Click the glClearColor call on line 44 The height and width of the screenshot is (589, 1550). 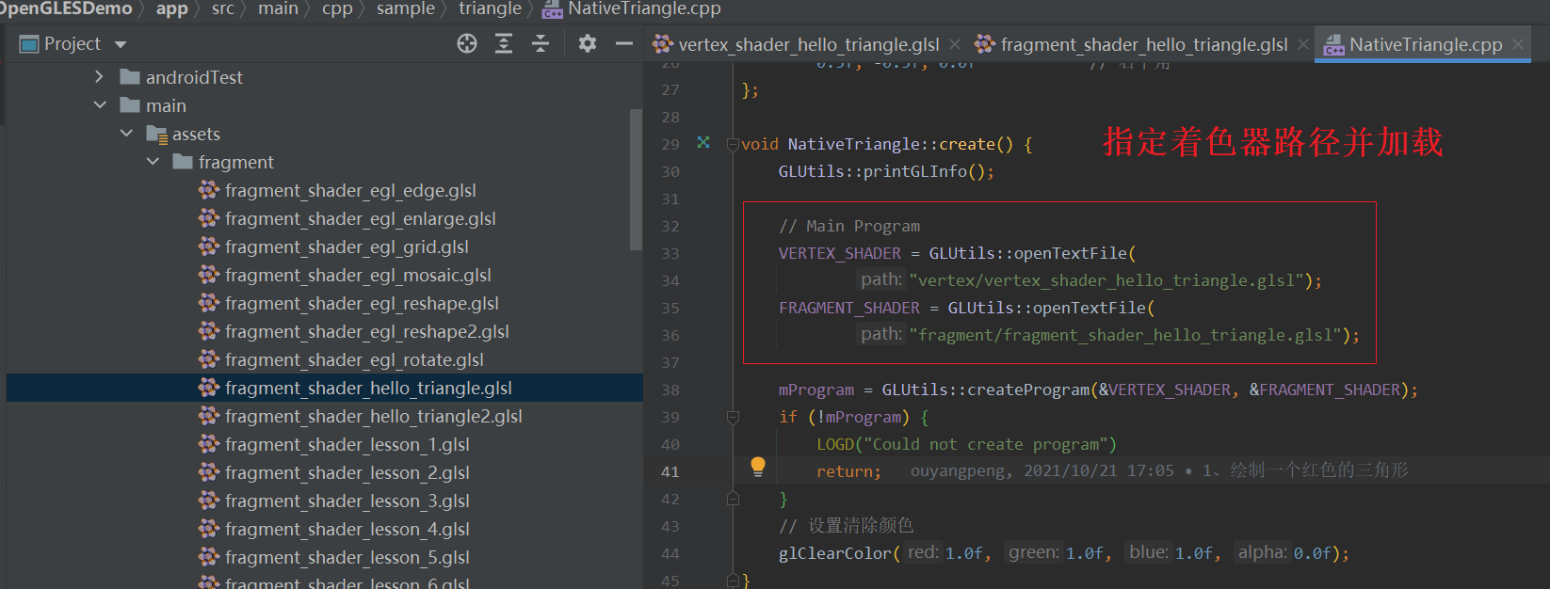(x=834, y=553)
